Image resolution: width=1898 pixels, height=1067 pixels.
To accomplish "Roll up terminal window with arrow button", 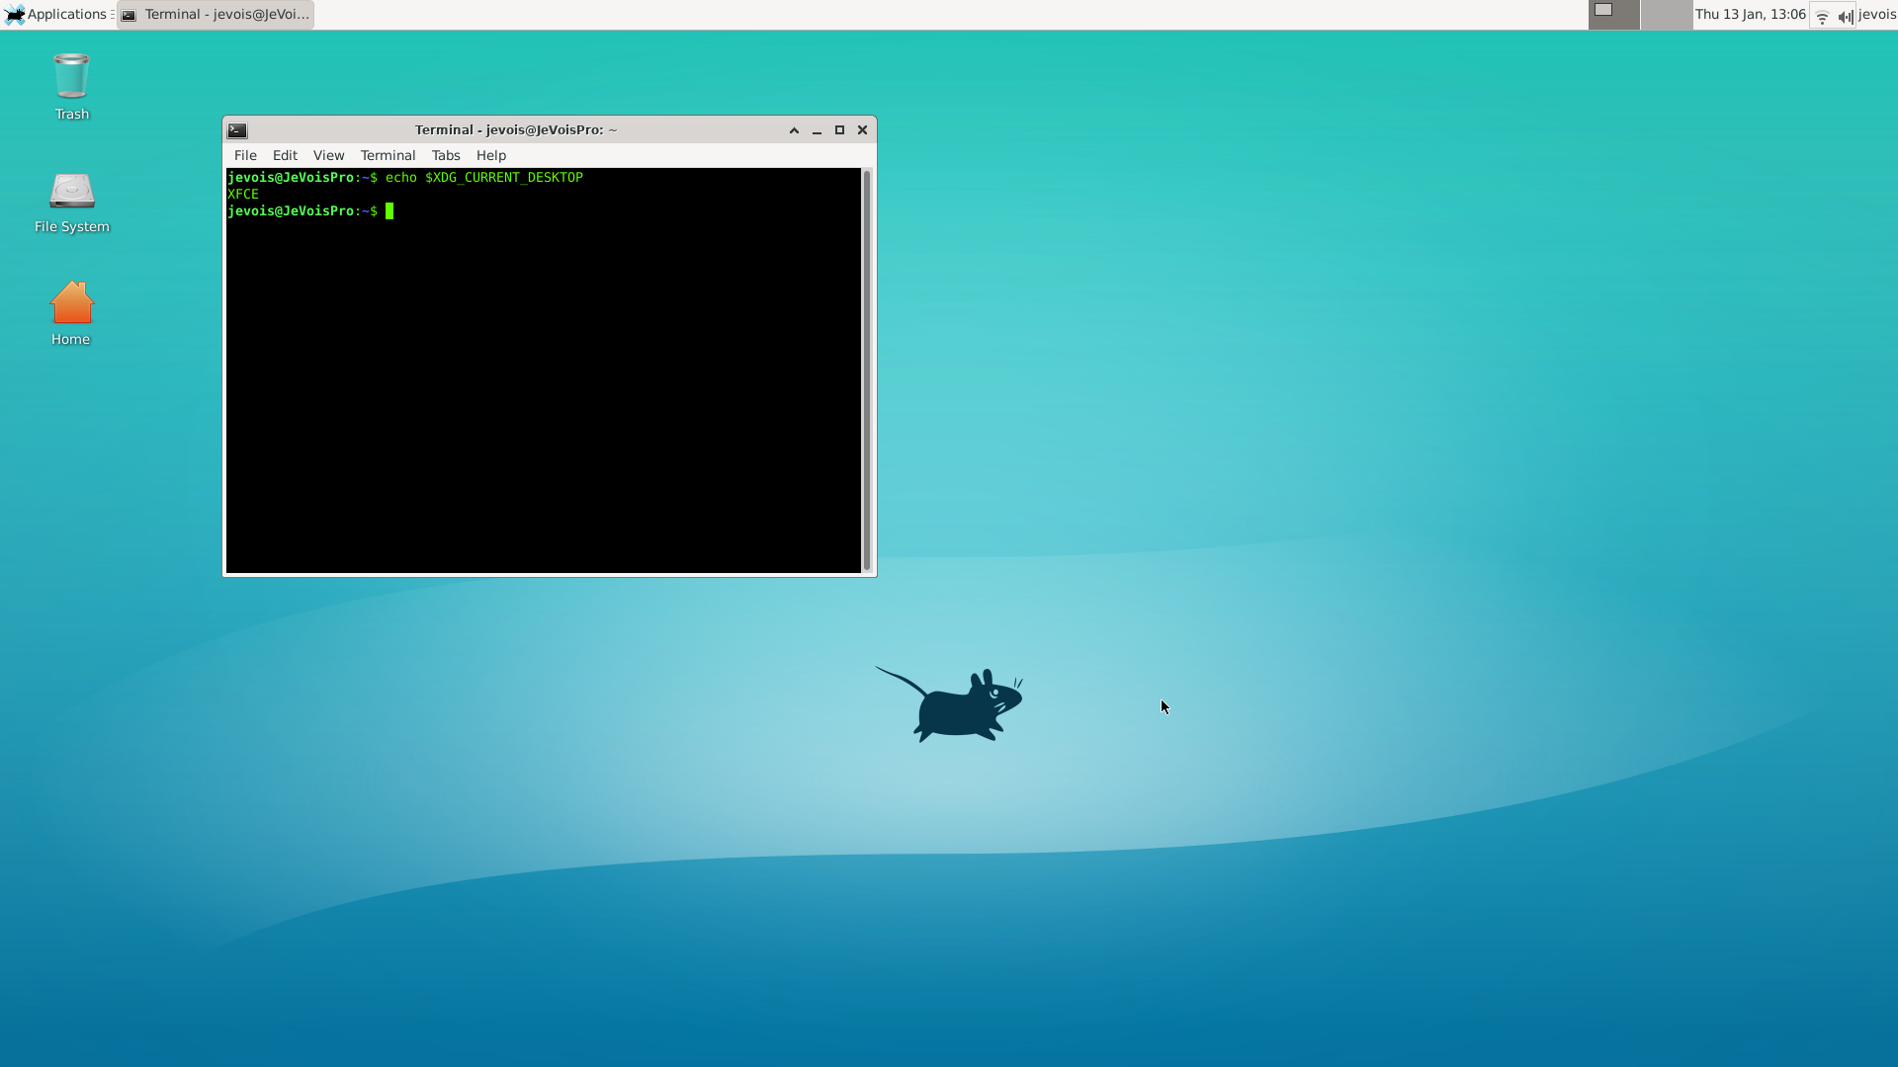I will pos(794,130).
